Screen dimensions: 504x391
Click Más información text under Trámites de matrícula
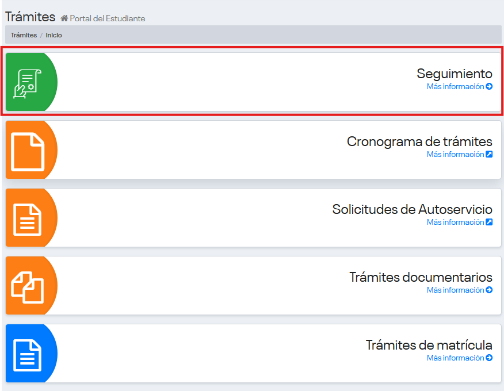tap(455, 358)
